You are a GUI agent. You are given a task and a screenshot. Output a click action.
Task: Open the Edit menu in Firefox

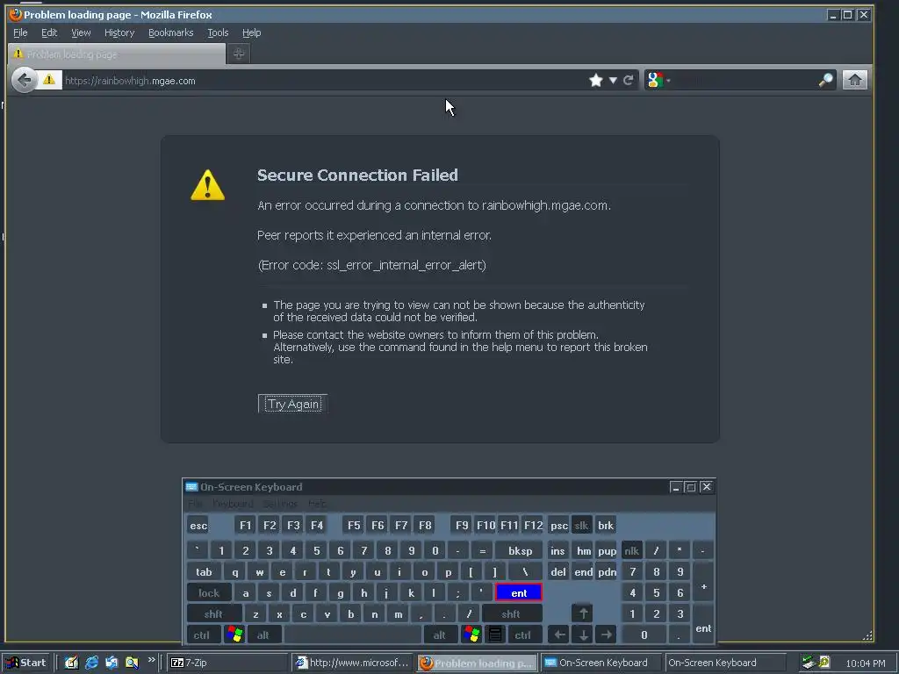click(49, 32)
